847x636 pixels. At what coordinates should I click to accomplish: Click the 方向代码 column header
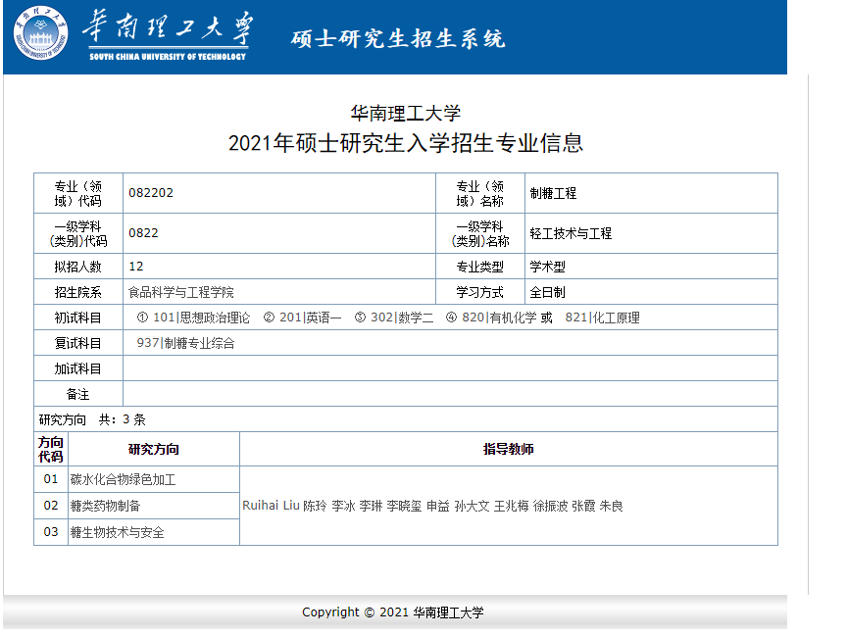(x=51, y=449)
